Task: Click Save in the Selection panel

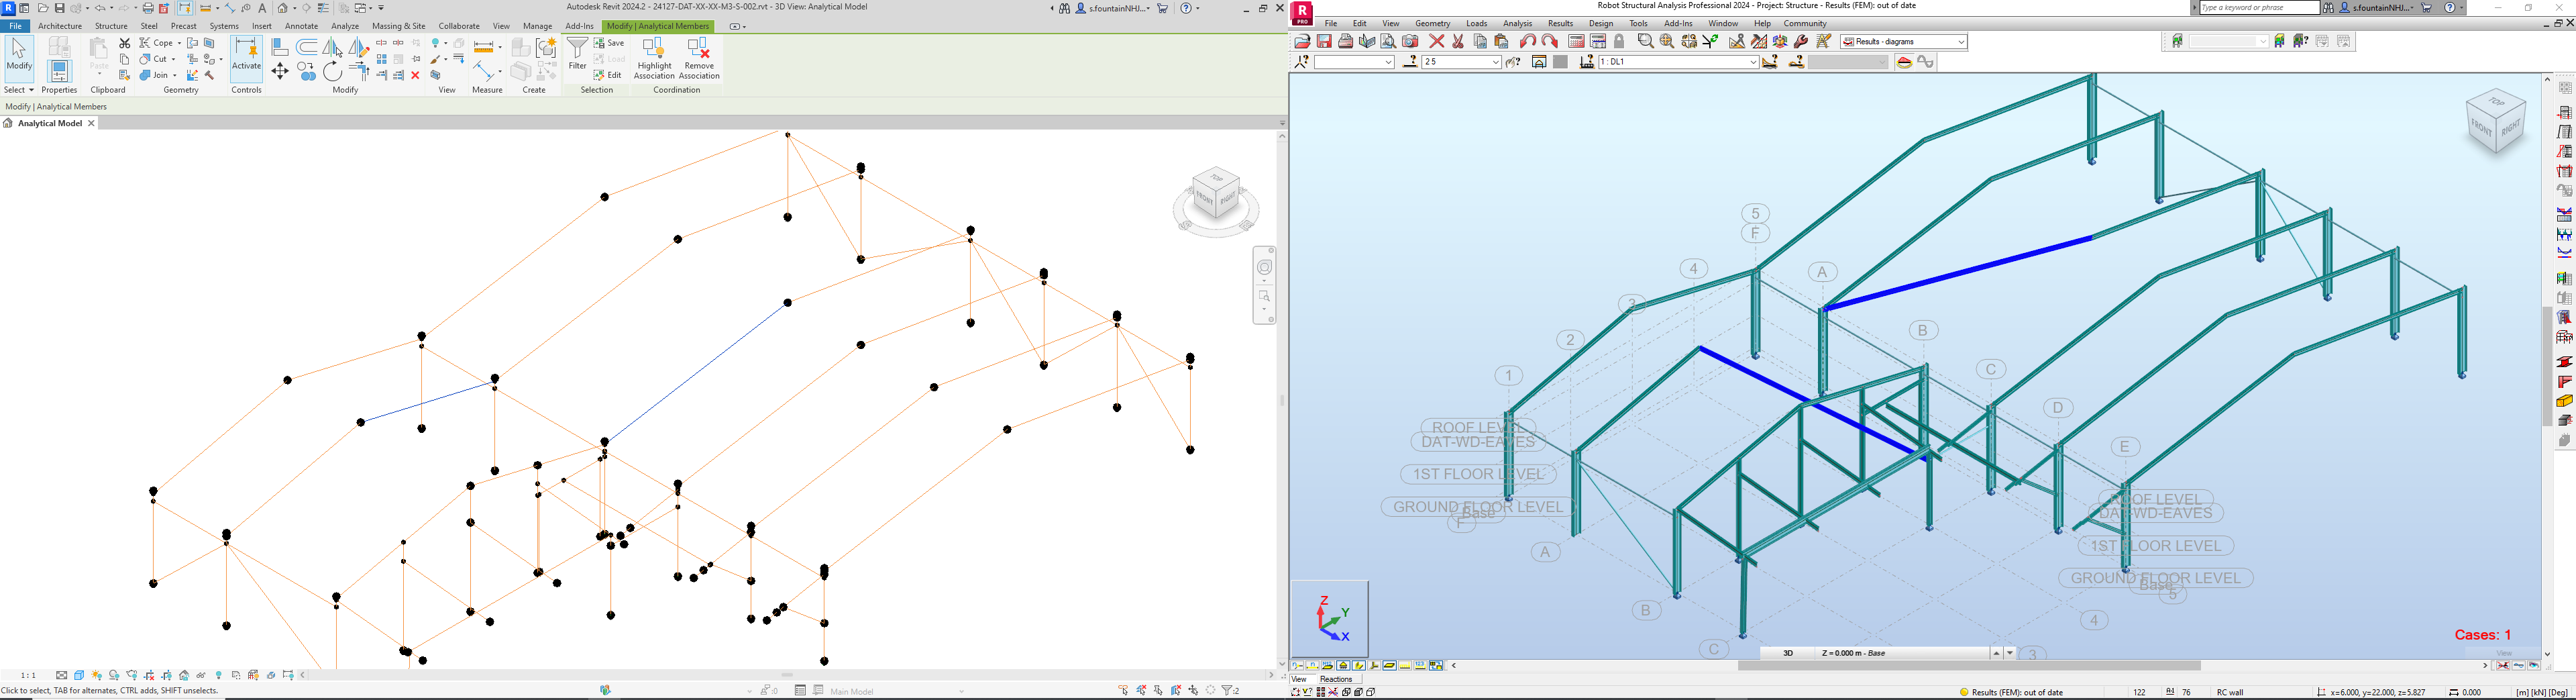Action: click(611, 42)
